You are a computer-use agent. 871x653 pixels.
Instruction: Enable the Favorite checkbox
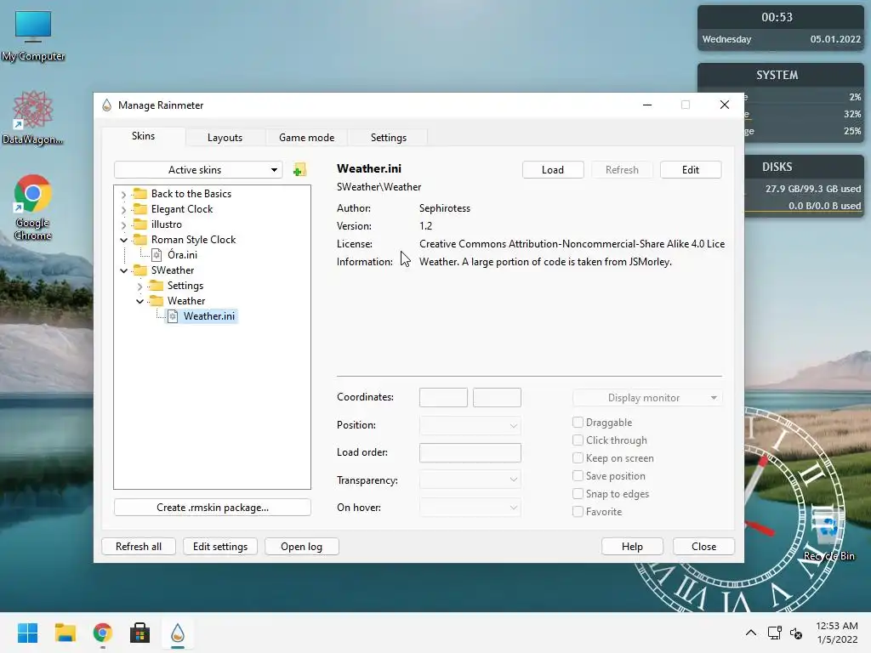pos(578,511)
